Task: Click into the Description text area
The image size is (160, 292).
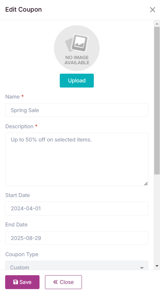Action: [77, 160]
